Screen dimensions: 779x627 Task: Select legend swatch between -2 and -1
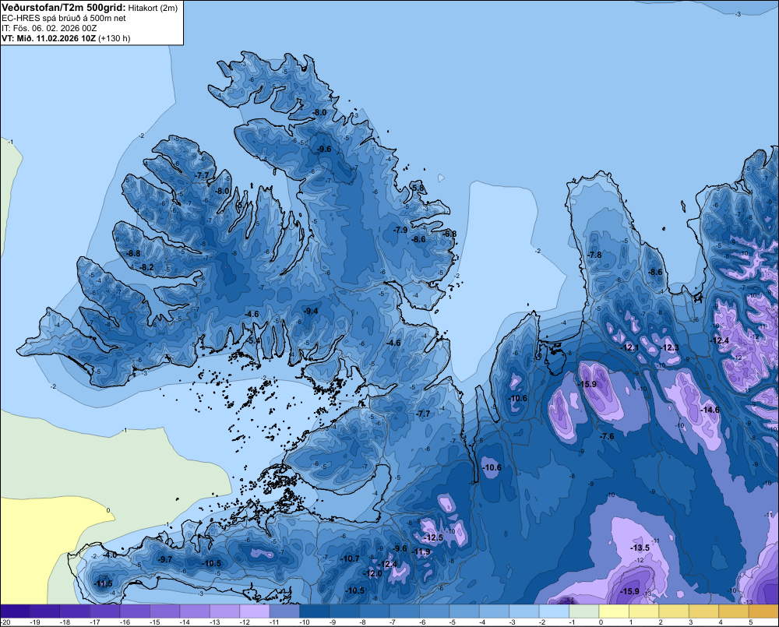coord(554,611)
